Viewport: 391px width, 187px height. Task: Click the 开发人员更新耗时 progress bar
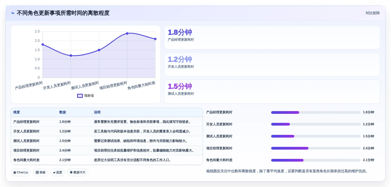tap(316, 124)
